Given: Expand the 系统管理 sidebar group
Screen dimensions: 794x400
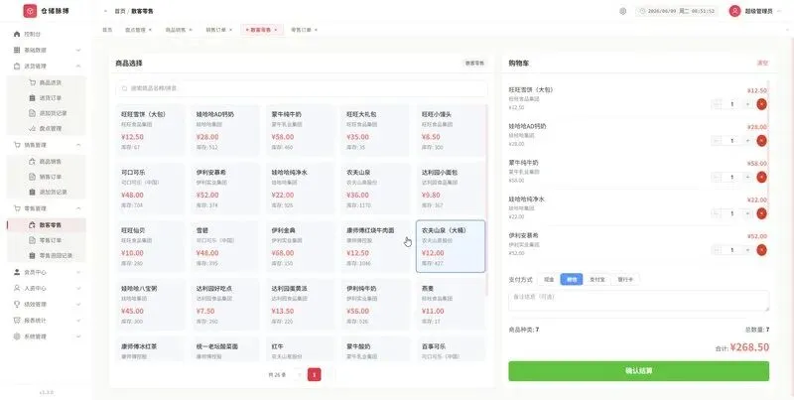Looking at the screenshot, I should point(78,336).
